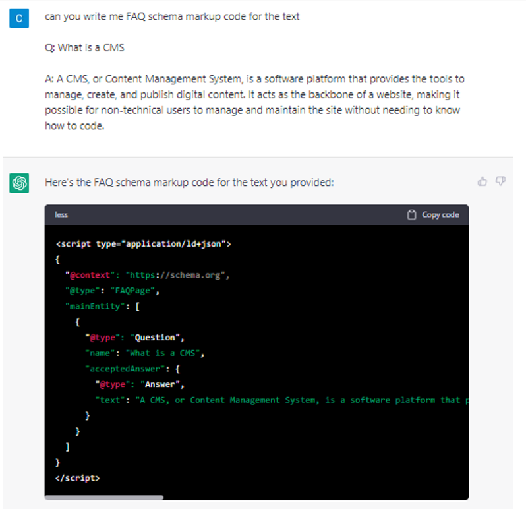Click the user avatar 'C' icon
526x509 pixels.
19,18
